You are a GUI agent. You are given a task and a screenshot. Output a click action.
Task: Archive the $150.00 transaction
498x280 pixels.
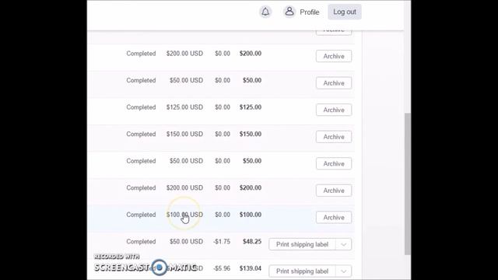coord(334,137)
